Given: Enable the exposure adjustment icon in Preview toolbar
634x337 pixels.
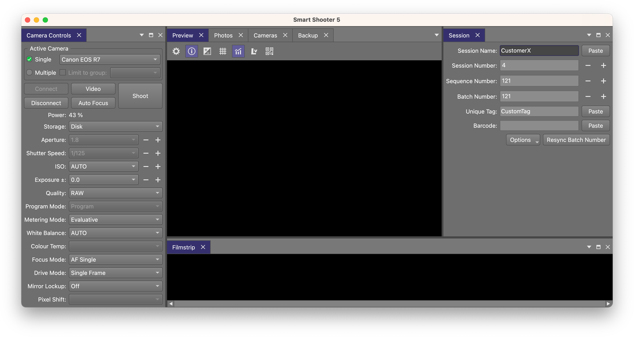Looking at the screenshot, I should pyautogui.click(x=207, y=51).
